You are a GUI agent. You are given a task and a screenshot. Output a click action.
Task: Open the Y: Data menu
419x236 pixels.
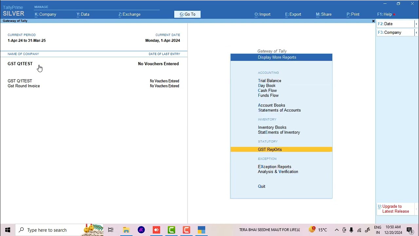pyautogui.click(x=83, y=14)
